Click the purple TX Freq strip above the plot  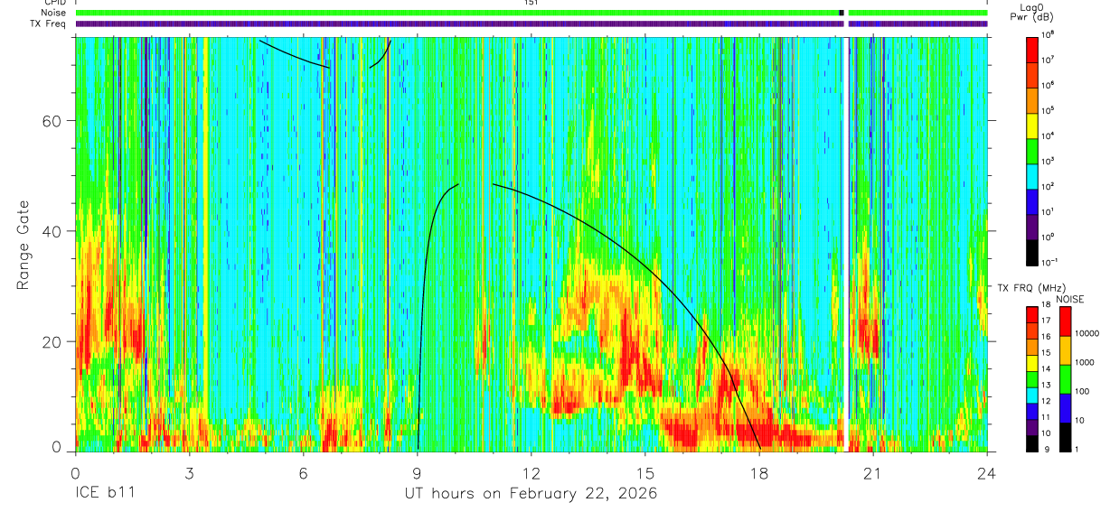point(531,23)
